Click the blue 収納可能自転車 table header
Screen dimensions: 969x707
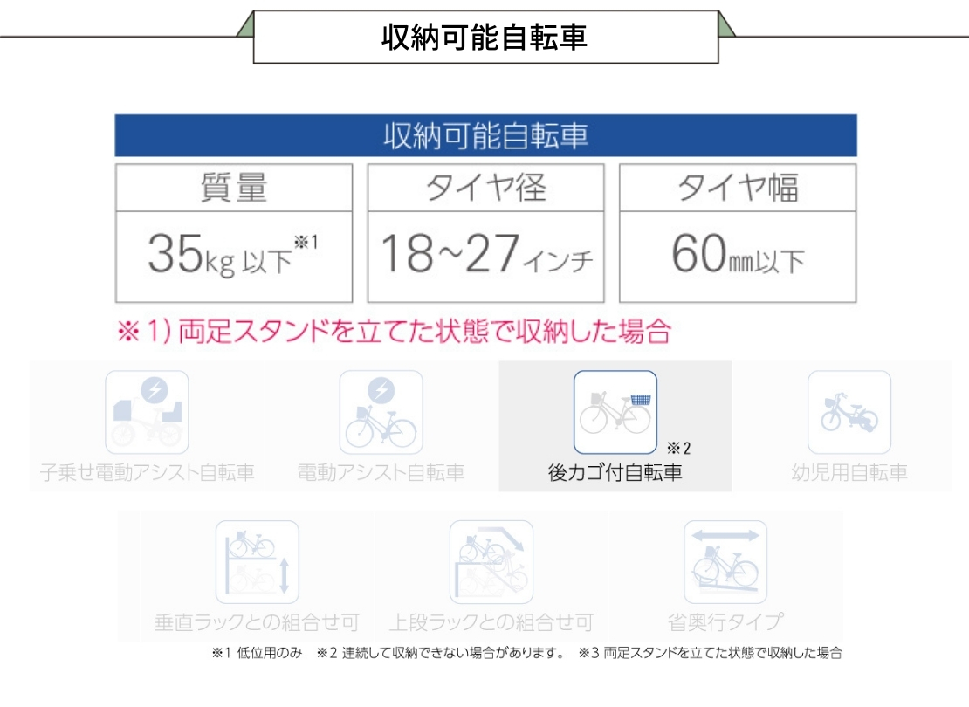pos(485,136)
